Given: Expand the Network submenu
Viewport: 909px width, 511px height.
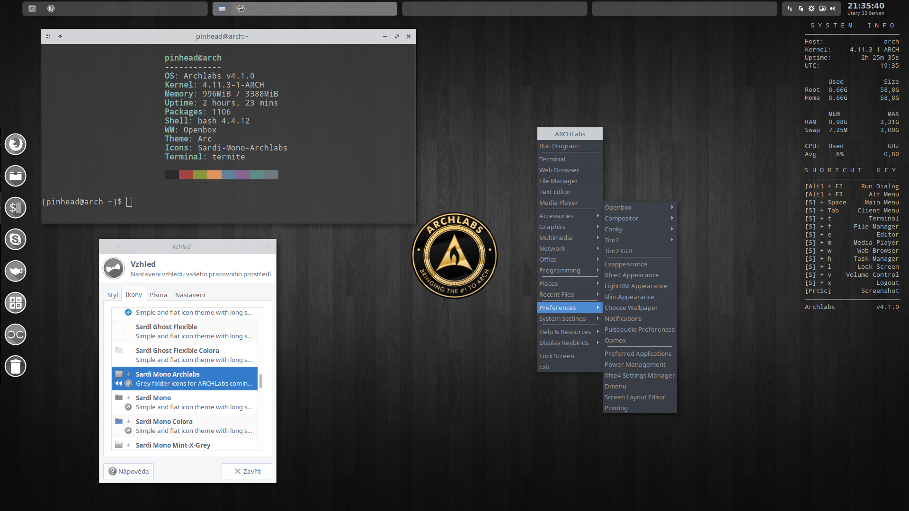Looking at the screenshot, I should point(570,249).
